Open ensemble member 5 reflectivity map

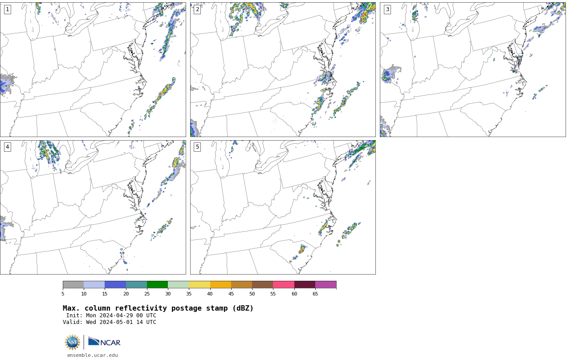pyautogui.click(x=283, y=207)
